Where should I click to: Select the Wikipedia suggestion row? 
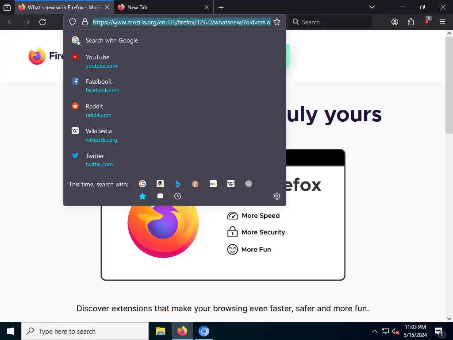coord(174,135)
